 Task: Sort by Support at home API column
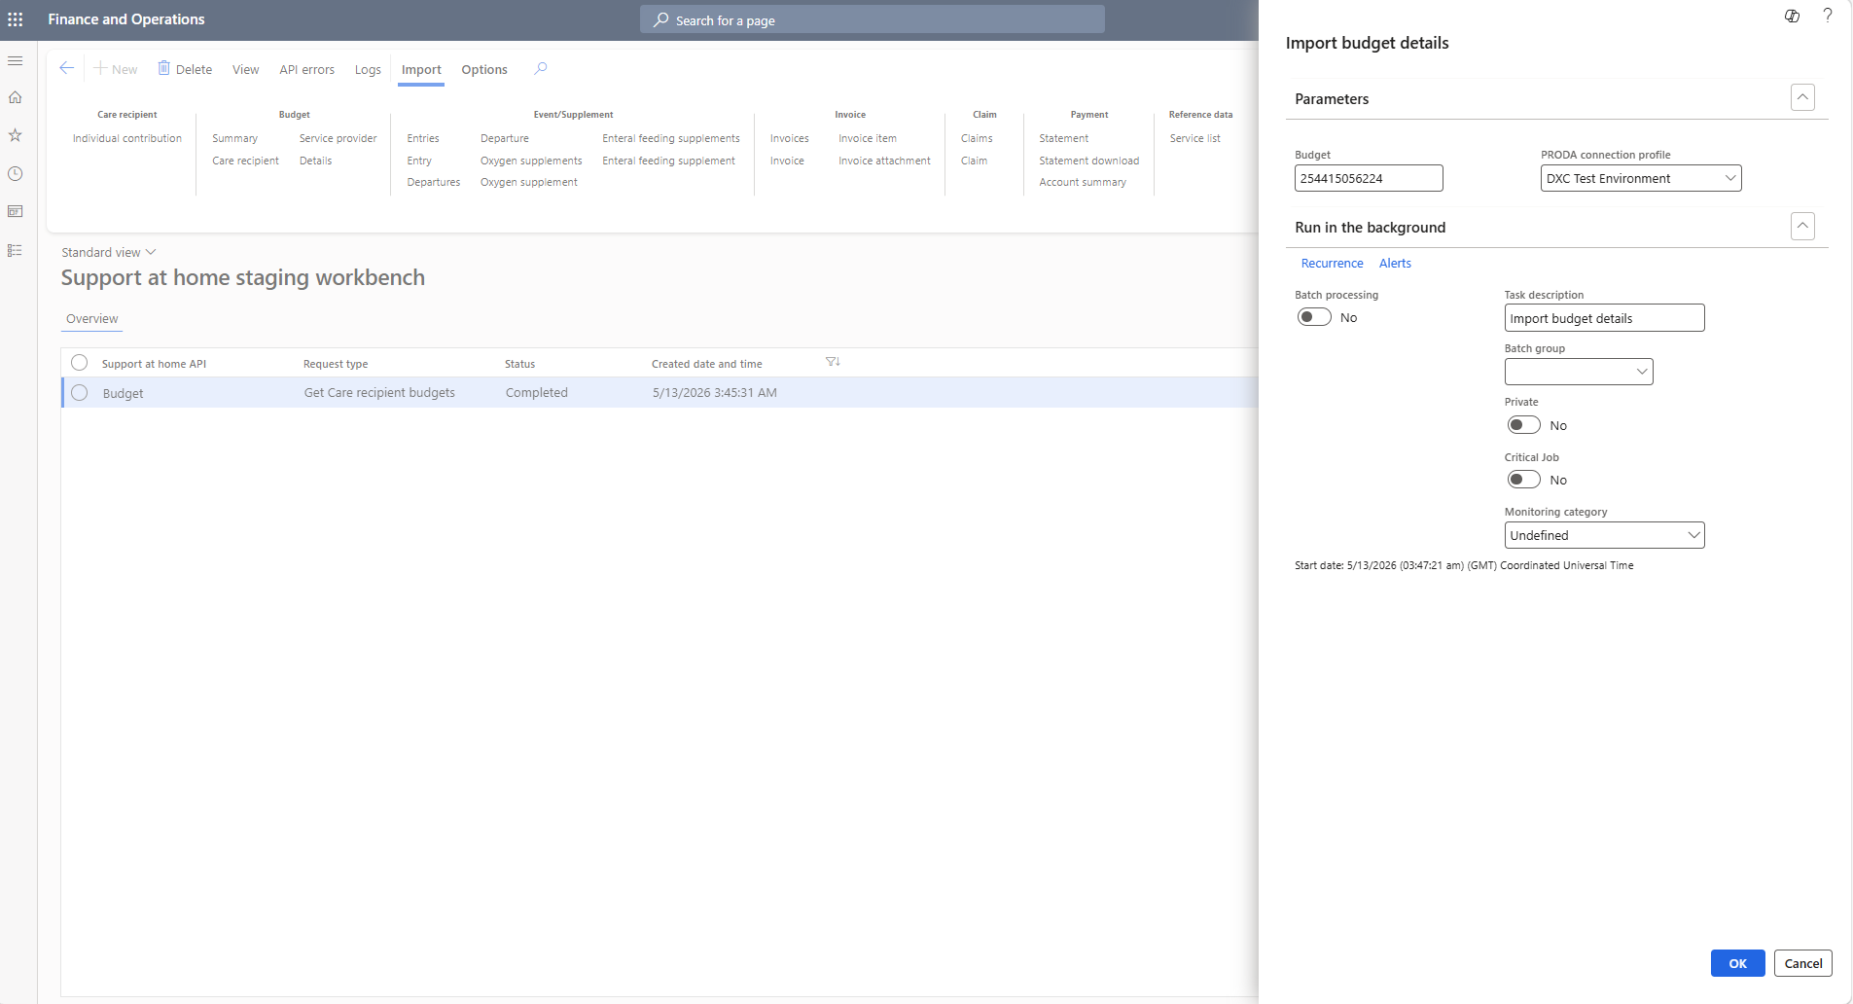(x=154, y=364)
